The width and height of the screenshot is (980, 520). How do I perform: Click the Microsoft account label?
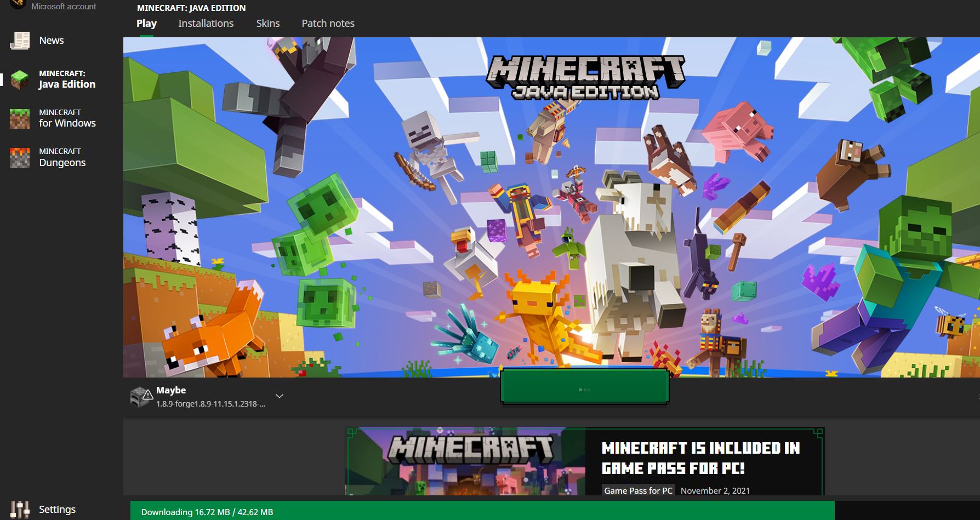[64, 7]
